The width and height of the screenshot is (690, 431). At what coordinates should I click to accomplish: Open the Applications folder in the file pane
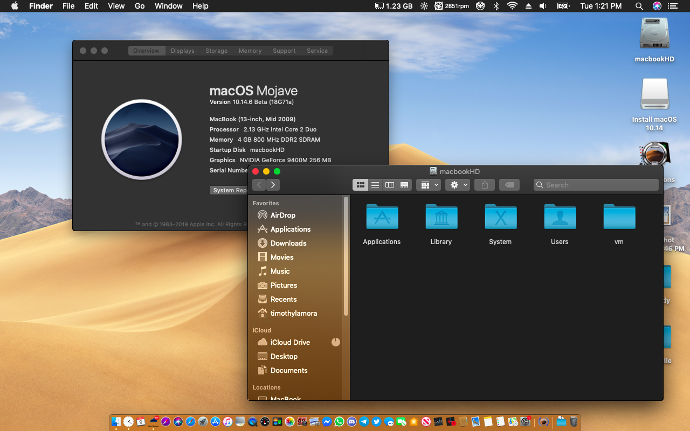tap(382, 217)
